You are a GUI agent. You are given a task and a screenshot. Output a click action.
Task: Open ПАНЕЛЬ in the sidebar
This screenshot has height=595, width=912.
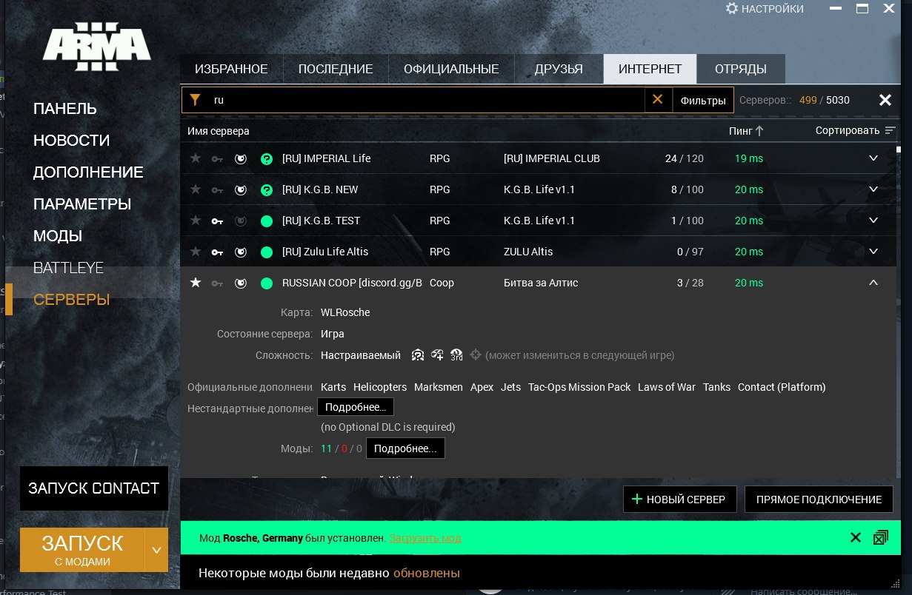[65, 109]
